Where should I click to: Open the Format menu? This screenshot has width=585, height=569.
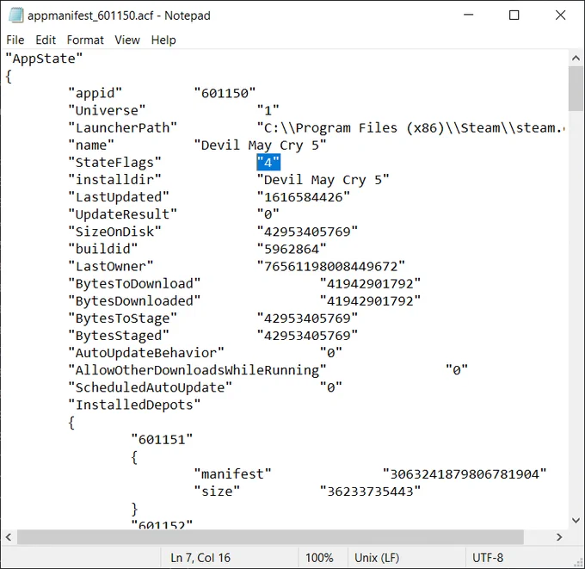tap(85, 40)
